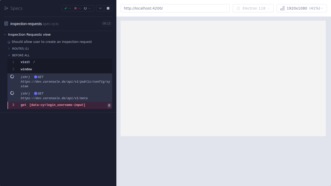Click the failed login_username-input get command
Viewport: 331px width, 186px height.
[53, 105]
